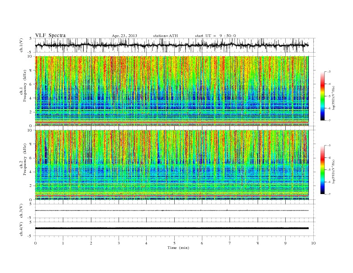The image size is (353, 273).
Task: Click the ch.4 thick waveform trace
Action: pyautogui.click(x=172, y=228)
